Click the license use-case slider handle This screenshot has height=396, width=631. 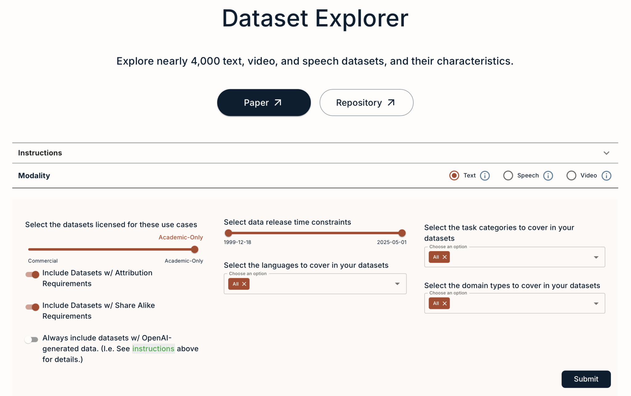coord(194,250)
